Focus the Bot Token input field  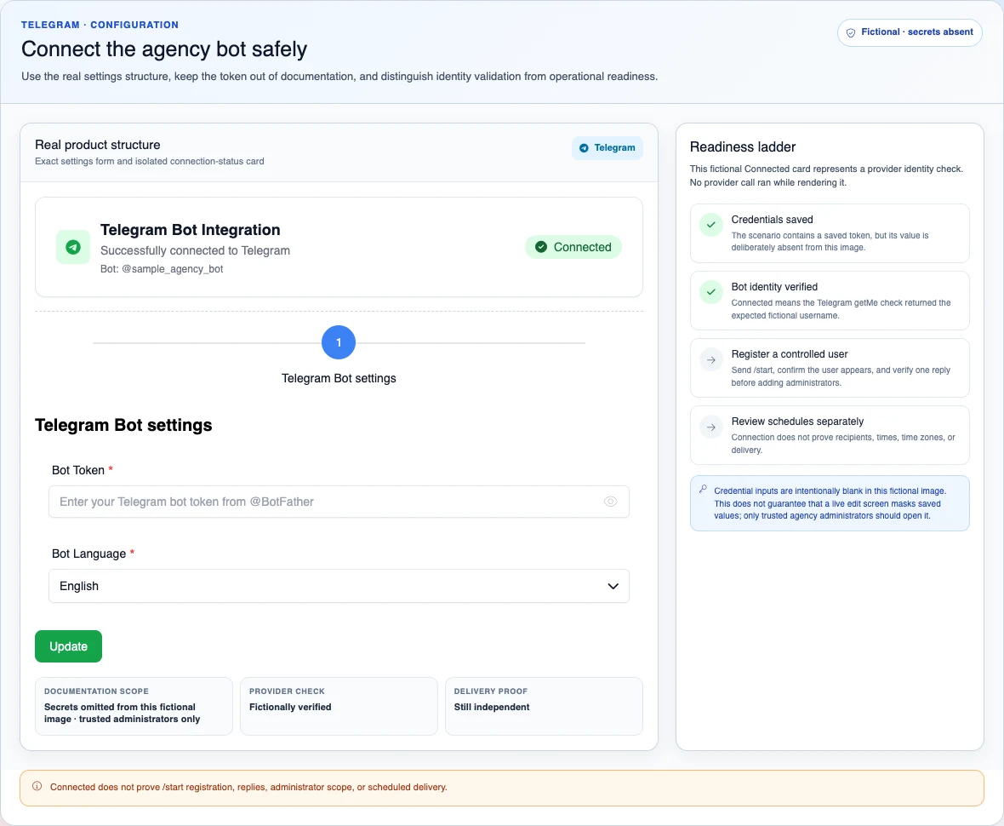339,502
